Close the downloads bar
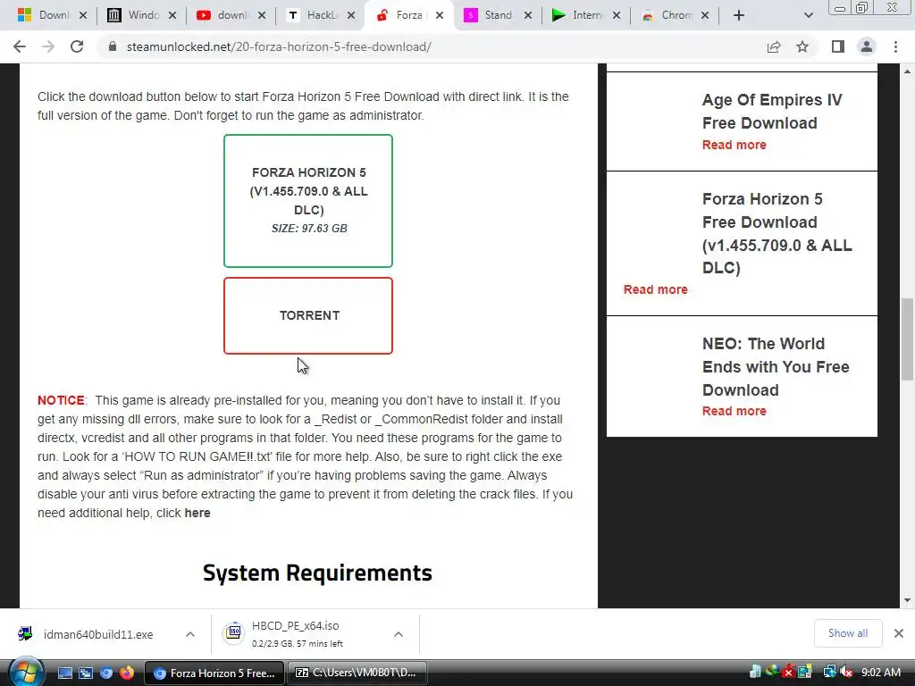The image size is (915, 686). coord(899,633)
